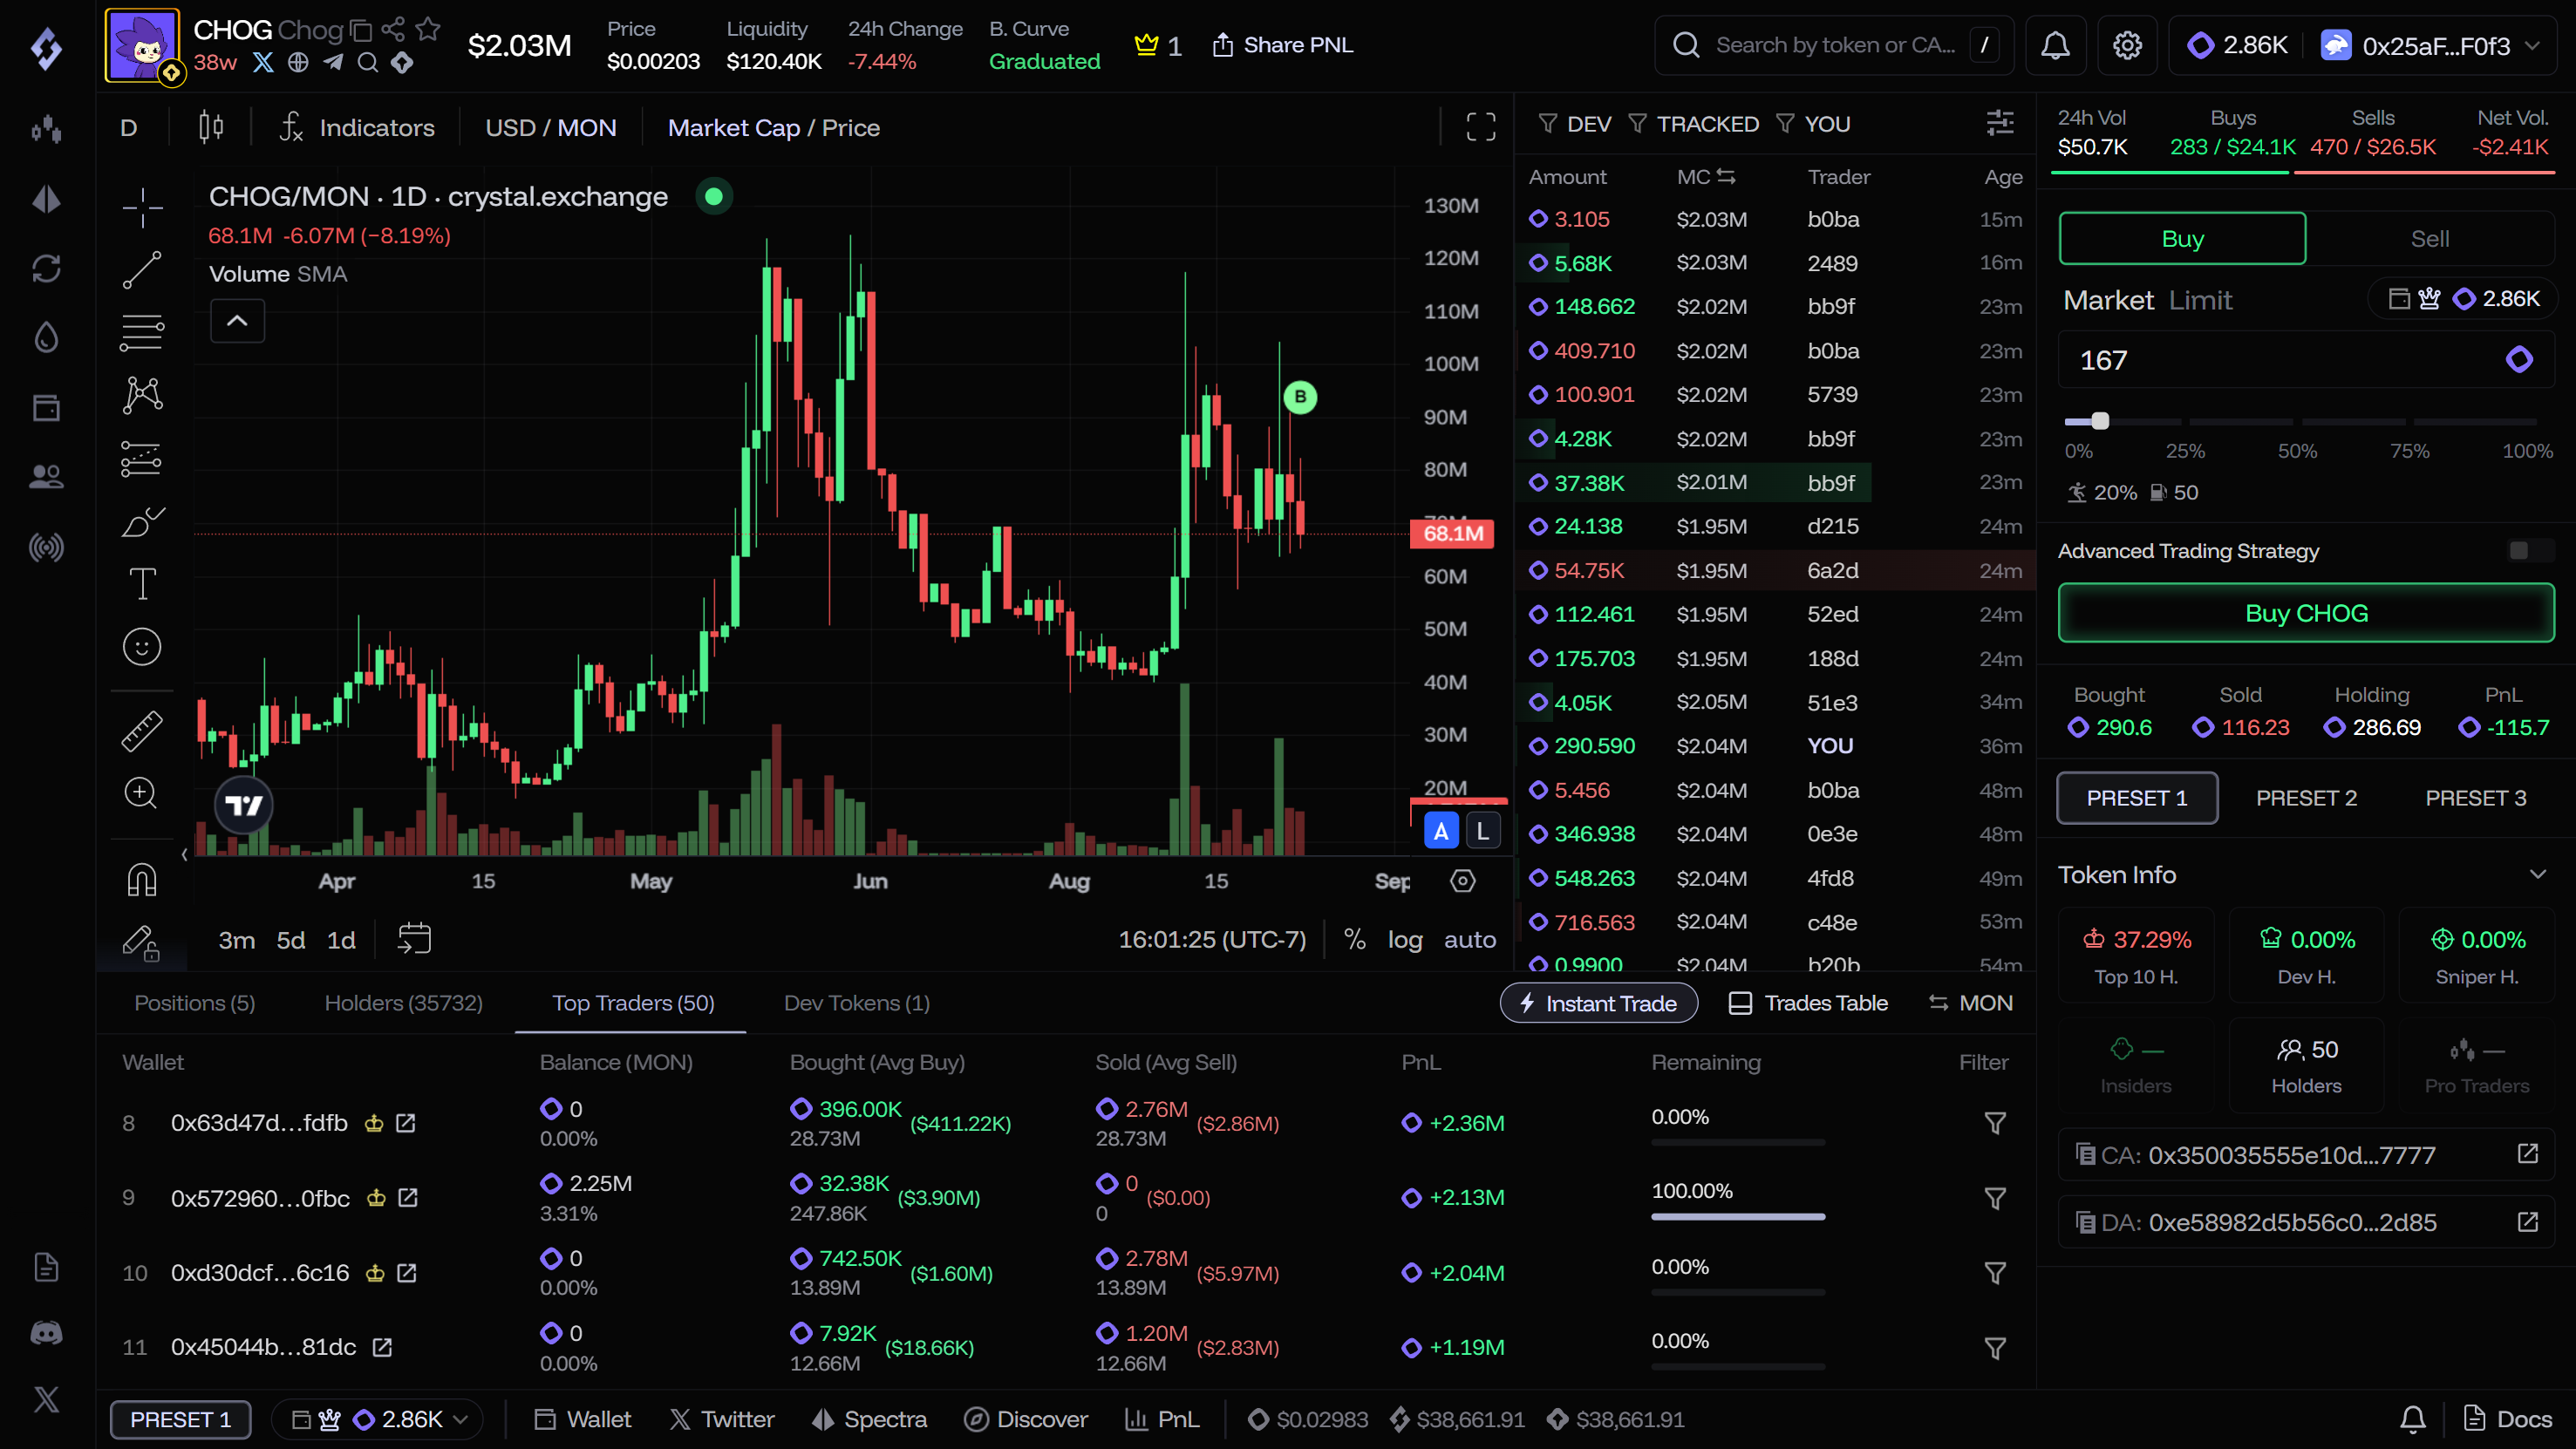Screen dimensions: 2576x1449
Task: Open the emoji icons tool
Action: 142,647
